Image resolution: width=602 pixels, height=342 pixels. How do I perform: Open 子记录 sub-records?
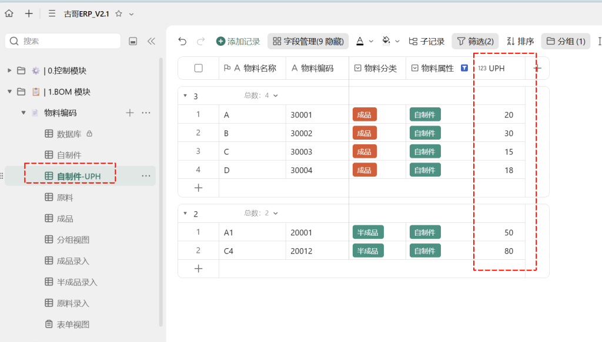427,41
